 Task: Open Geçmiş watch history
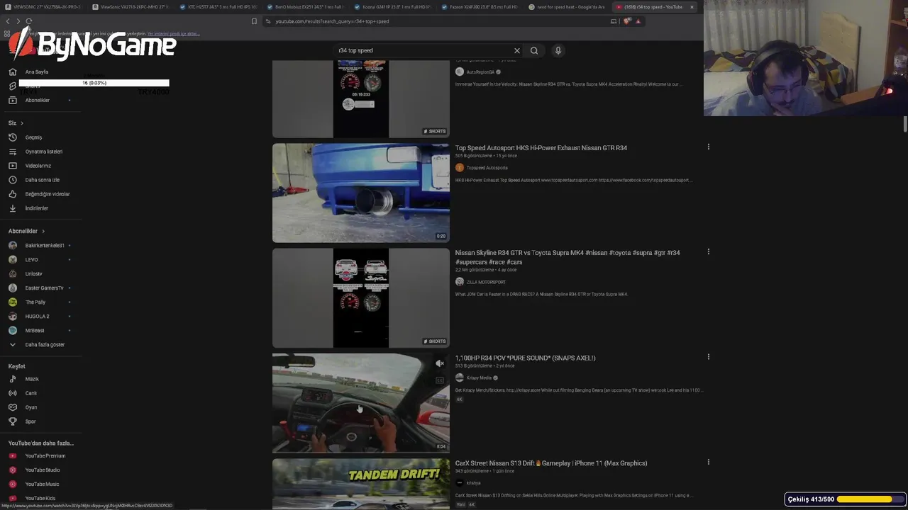pyautogui.click(x=33, y=137)
